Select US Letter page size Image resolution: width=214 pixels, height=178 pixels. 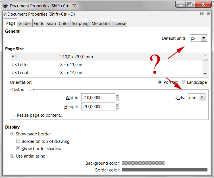20,65
